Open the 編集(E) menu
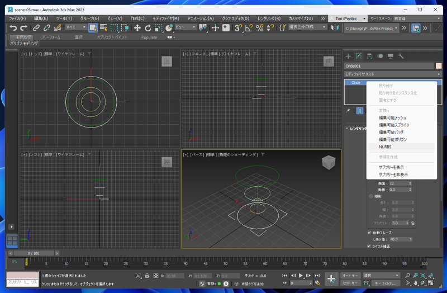Viewport: 447px width, 293px height. (x=41, y=18)
